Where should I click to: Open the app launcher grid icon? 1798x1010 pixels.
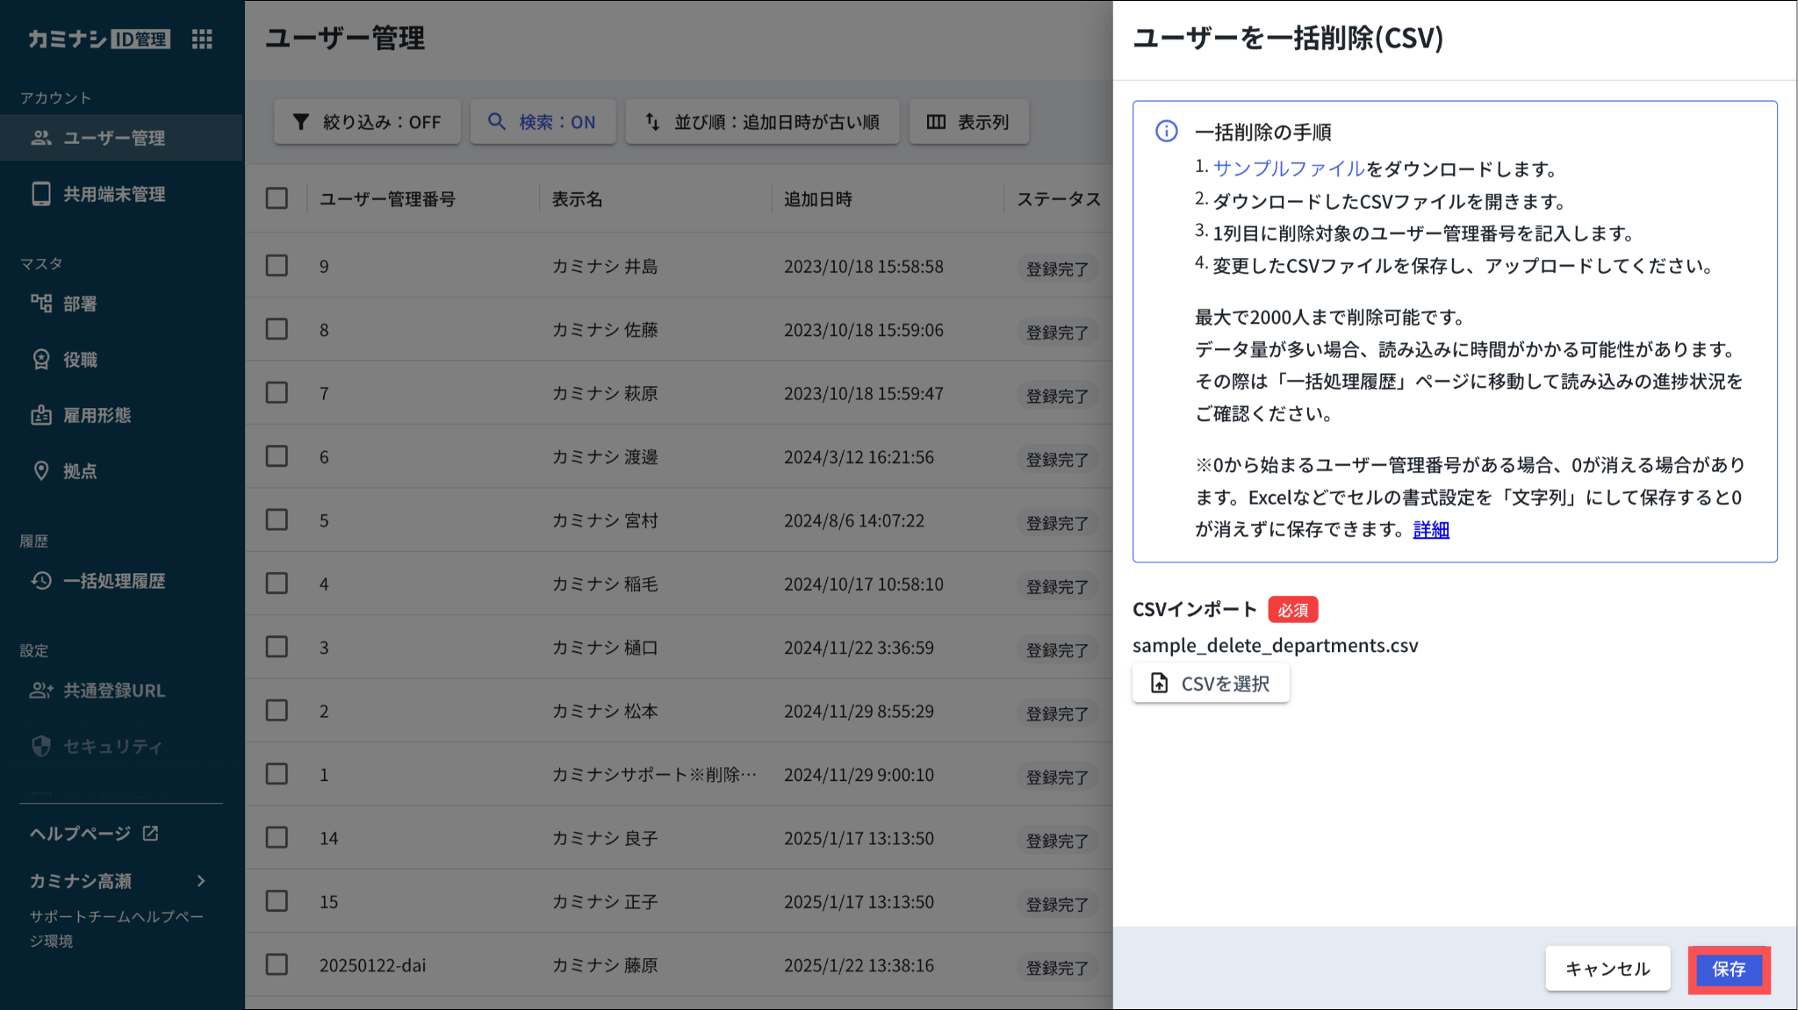[x=202, y=39]
